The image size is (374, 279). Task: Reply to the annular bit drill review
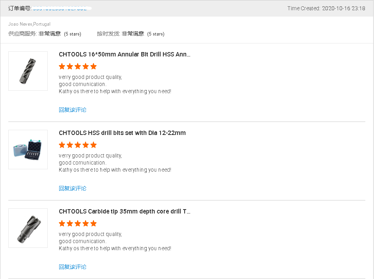point(73,110)
